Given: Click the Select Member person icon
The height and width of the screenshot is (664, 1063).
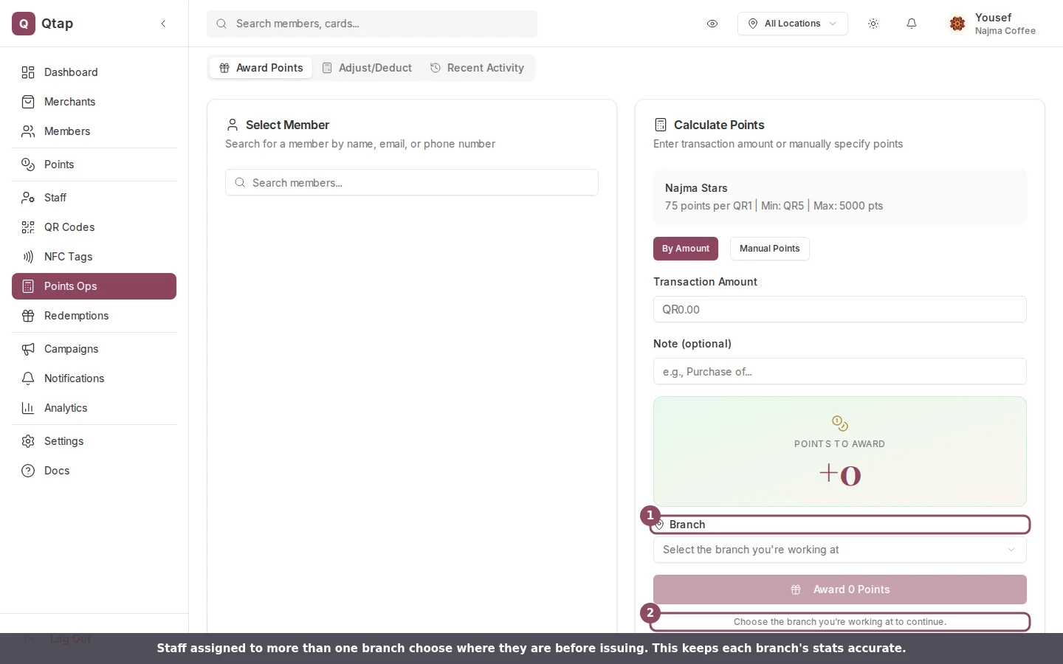Looking at the screenshot, I should 233,125.
